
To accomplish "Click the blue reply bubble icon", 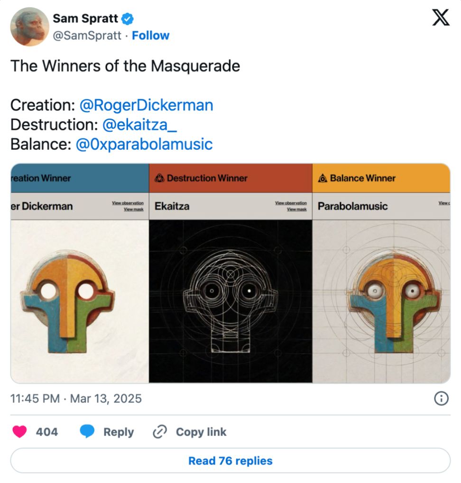I will click(x=88, y=432).
